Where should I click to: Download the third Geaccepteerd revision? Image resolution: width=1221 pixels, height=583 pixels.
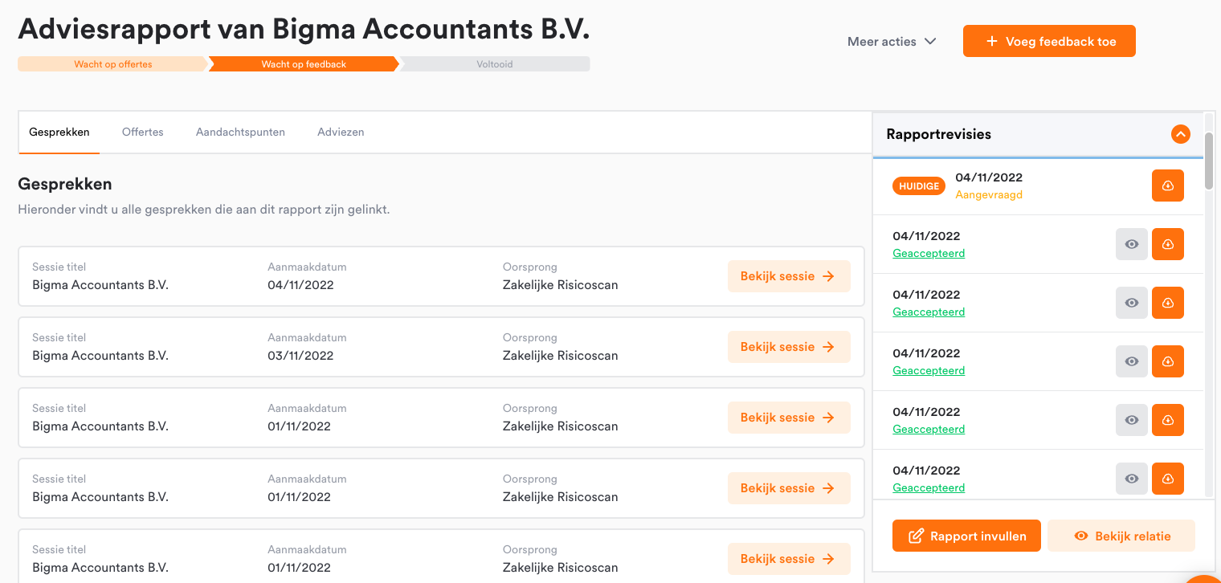coord(1167,361)
